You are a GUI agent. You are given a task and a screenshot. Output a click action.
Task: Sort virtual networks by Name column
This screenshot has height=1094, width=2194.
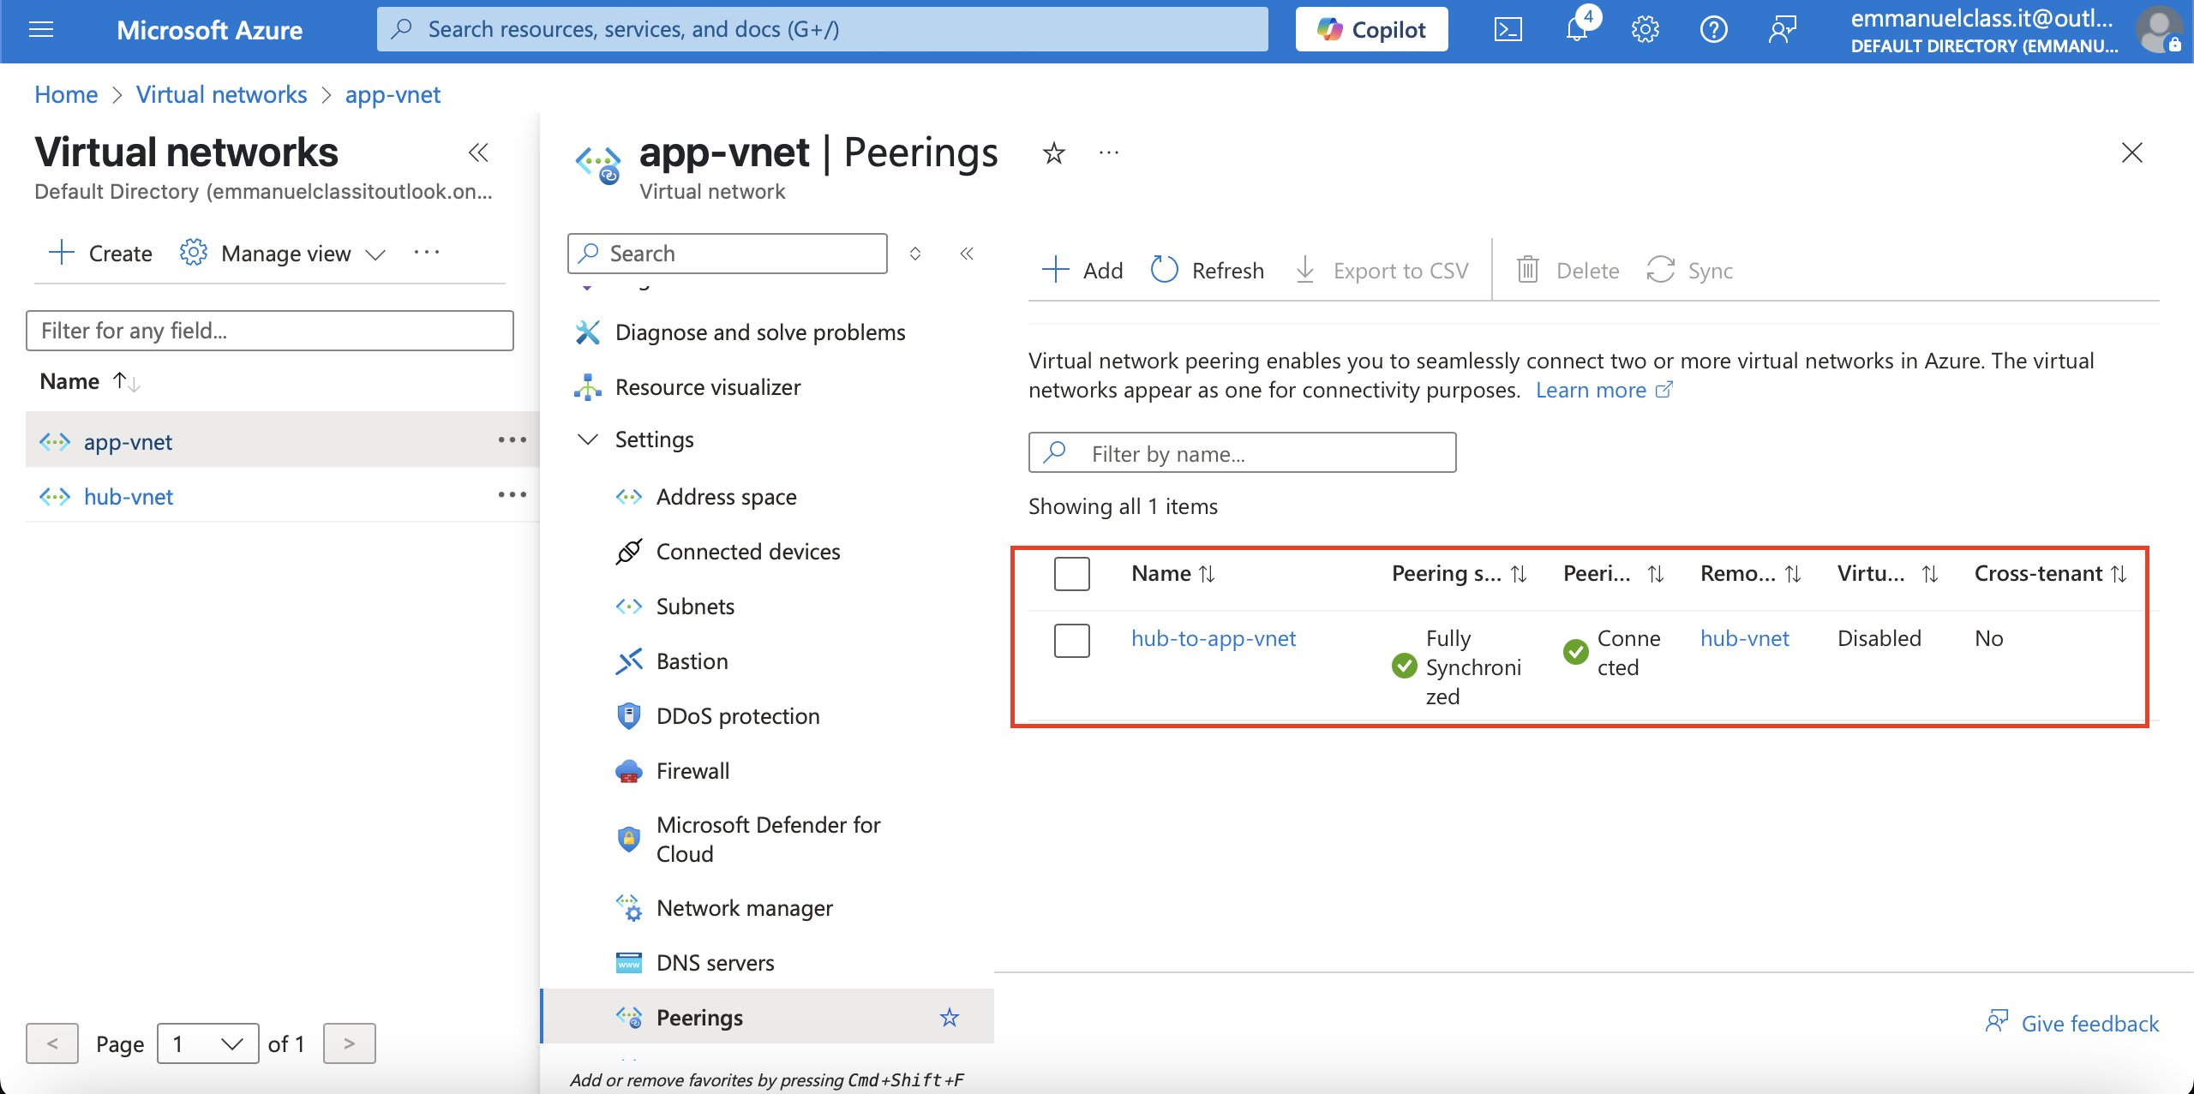pyautogui.click(x=90, y=381)
